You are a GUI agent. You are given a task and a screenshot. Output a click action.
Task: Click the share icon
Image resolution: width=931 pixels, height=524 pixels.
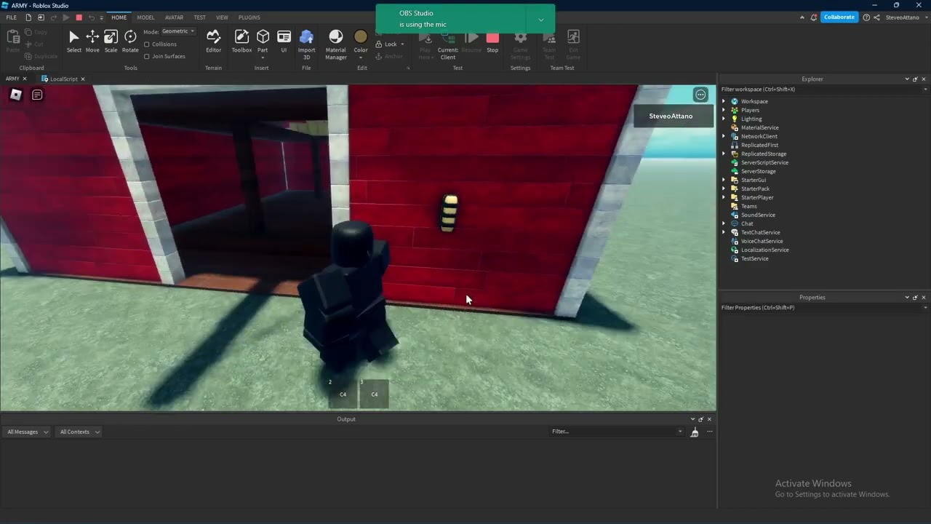(x=877, y=17)
